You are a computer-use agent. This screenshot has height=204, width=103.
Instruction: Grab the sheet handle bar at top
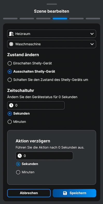point(52,4)
